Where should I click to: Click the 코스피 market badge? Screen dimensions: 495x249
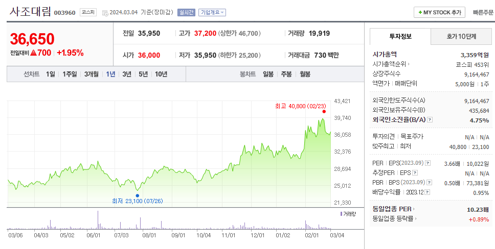[88, 12]
